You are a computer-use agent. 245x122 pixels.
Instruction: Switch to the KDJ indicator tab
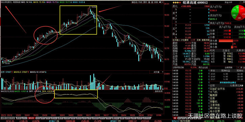[x=25, y=118]
